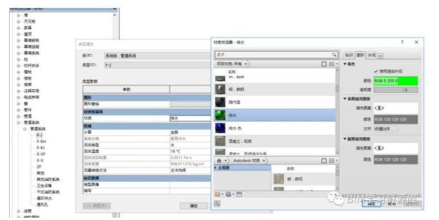
Task: Expand the 主视图 library node
Action: (x=216, y=168)
